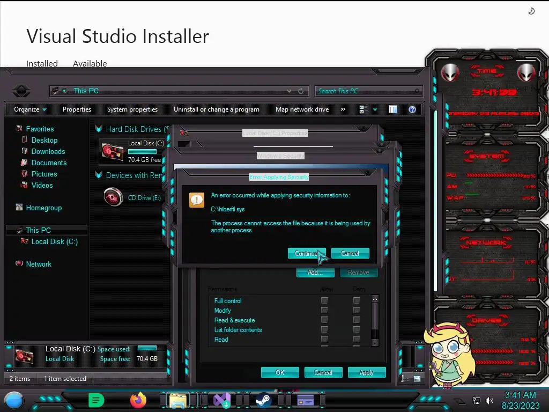Open the Organize dropdown menu
Viewport: 549px width, 412px height.
[30, 109]
